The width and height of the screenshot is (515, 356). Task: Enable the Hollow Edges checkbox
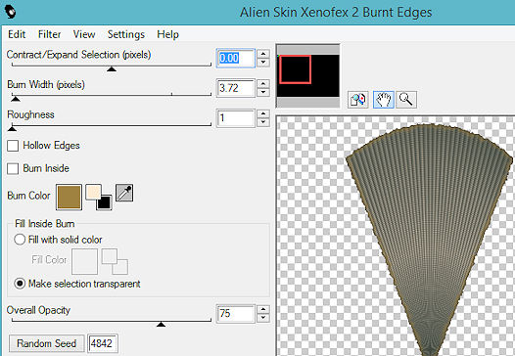point(13,146)
